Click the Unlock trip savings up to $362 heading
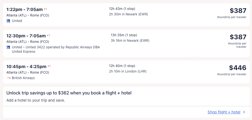 [x=69, y=93]
